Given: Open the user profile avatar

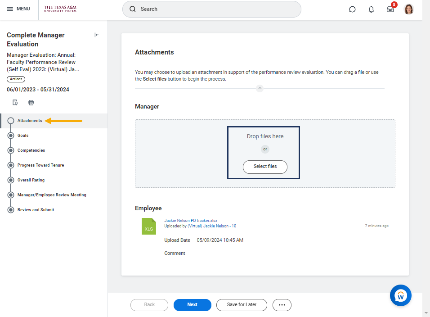Looking at the screenshot, I should [408, 9].
